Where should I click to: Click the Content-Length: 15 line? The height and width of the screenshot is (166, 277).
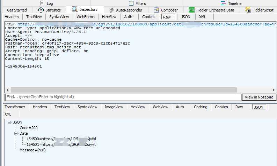27,58
